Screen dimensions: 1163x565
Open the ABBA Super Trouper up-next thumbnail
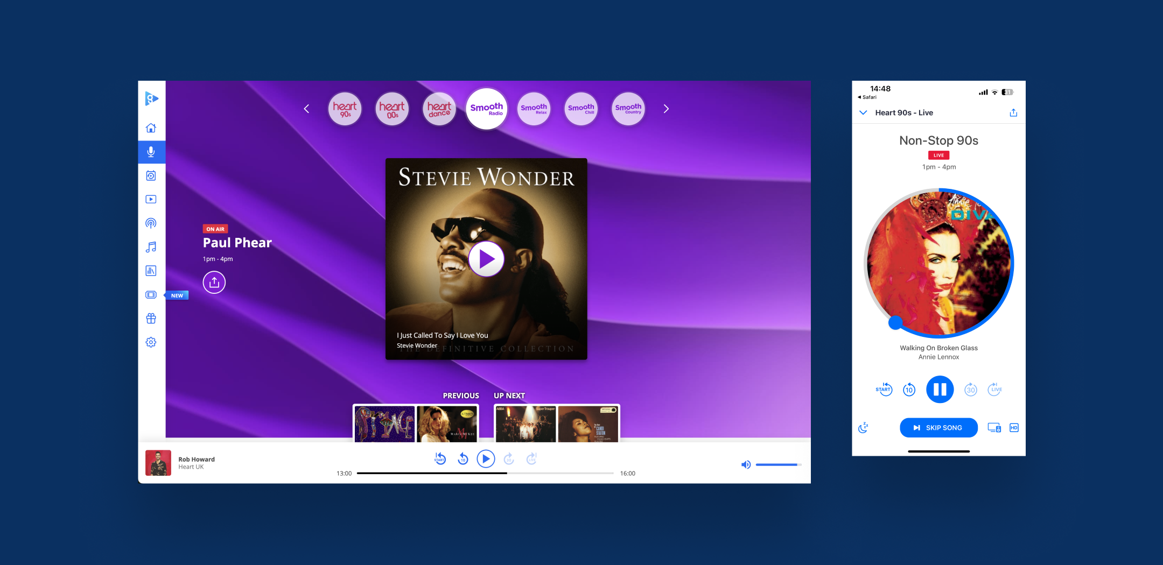click(x=525, y=423)
